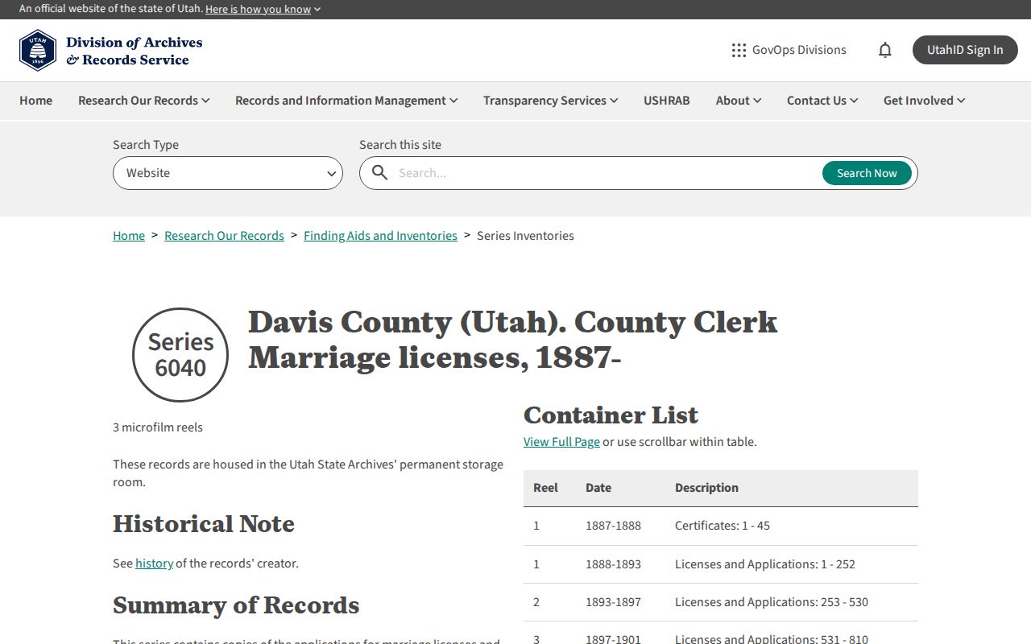Viewport: 1031px width, 644px height.
Task: Click the Utah Archives beehive logo
Action: [38, 51]
